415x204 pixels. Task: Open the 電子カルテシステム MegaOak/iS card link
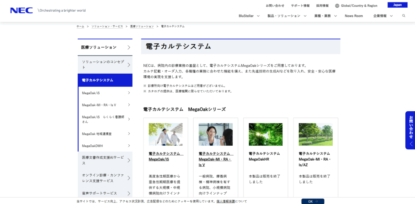(166, 156)
